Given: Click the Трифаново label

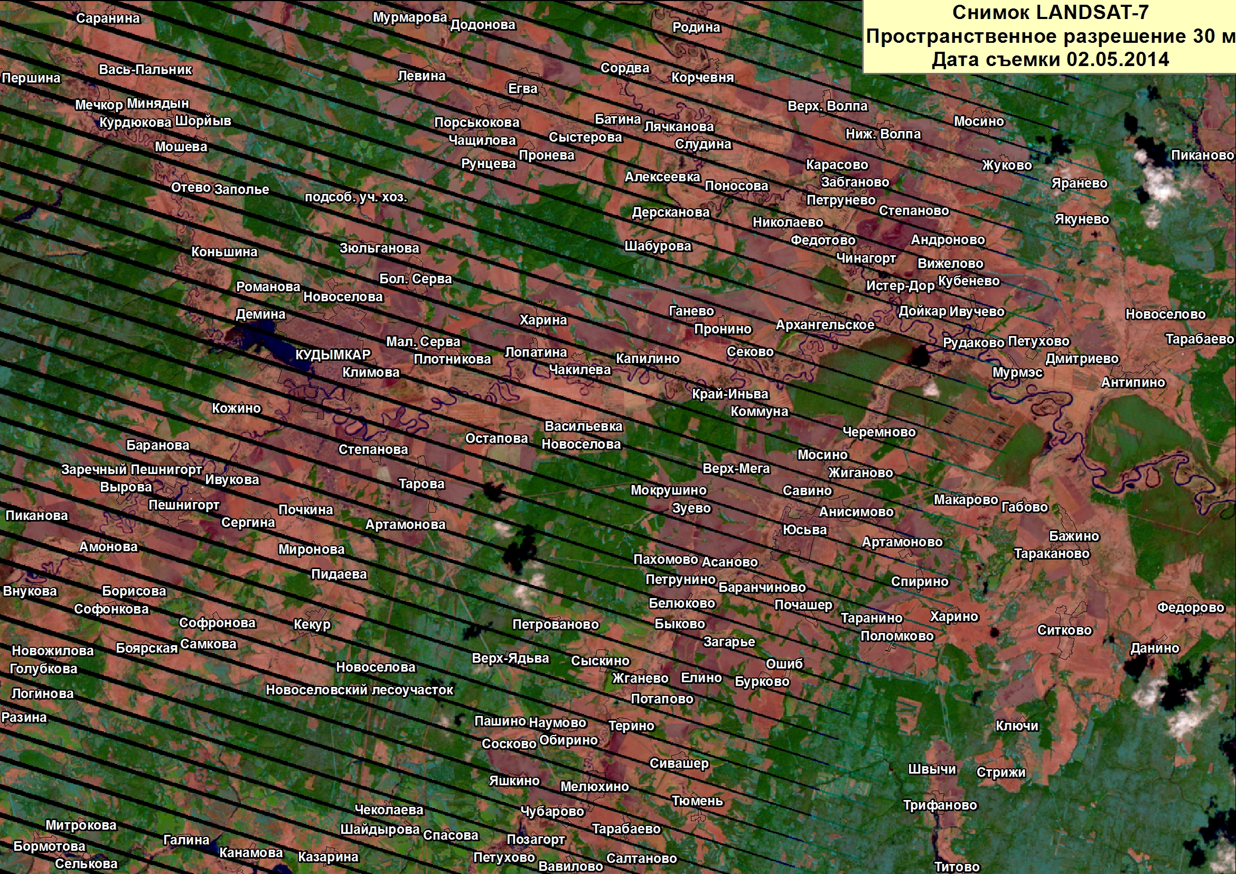Looking at the screenshot, I should pyautogui.click(x=940, y=806).
